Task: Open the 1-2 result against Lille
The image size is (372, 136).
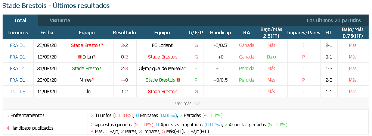Action: (x=124, y=92)
